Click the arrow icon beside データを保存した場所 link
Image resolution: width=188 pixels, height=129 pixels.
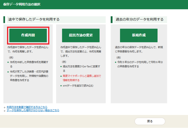pyautogui.click(x=5, y=111)
